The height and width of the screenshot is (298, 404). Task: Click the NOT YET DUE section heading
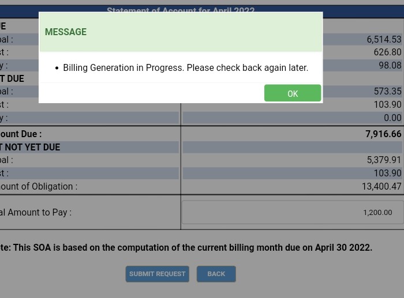coord(30,147)
